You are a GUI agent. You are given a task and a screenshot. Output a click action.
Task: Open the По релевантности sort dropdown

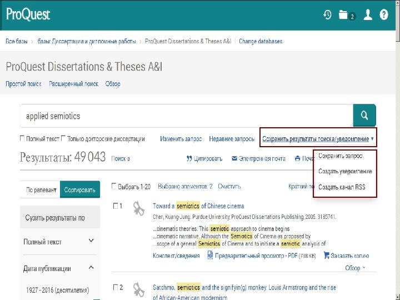coord(41,190)
